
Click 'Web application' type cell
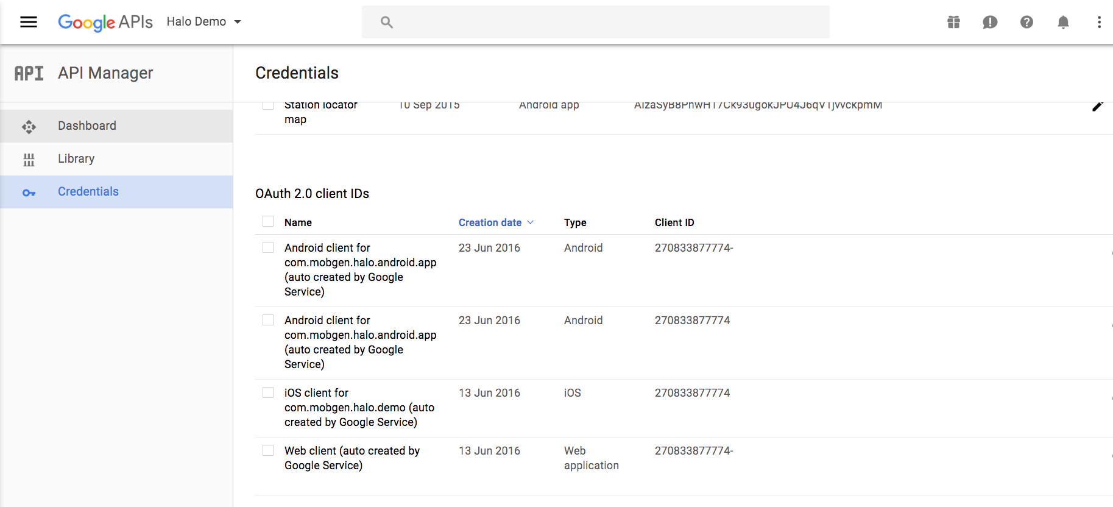[x=592, y=458]
